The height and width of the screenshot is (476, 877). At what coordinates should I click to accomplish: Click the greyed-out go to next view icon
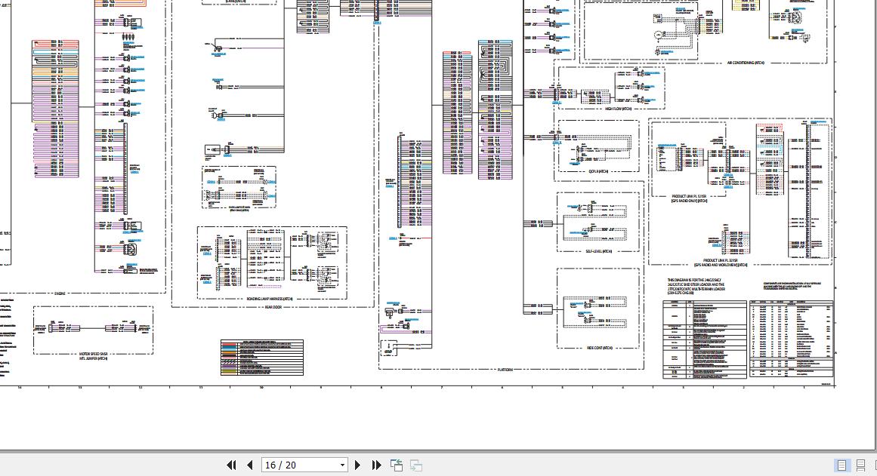[x=415, y=465]
